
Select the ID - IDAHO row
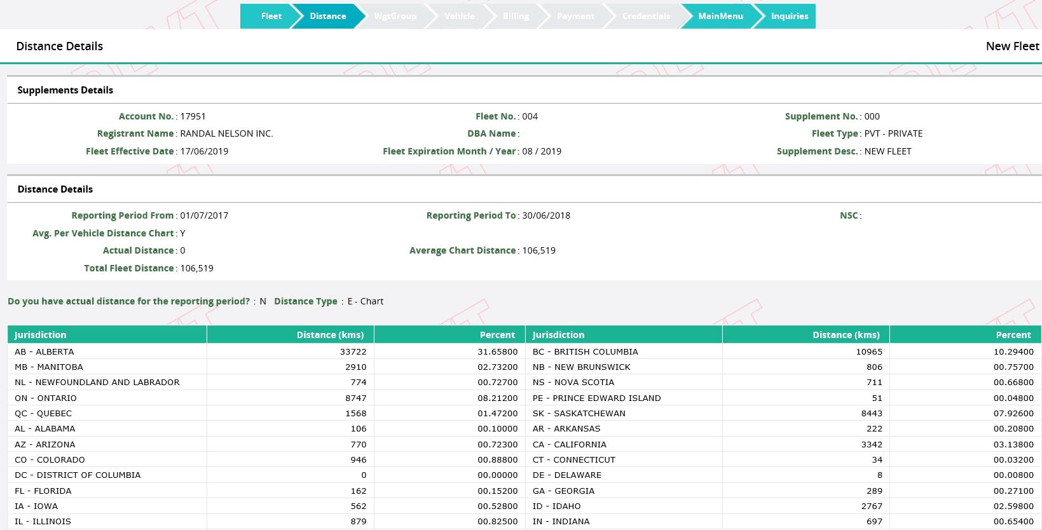coord(784,506)
